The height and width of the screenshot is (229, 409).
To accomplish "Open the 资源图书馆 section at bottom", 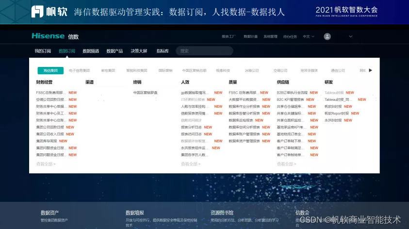I will 222,213.
